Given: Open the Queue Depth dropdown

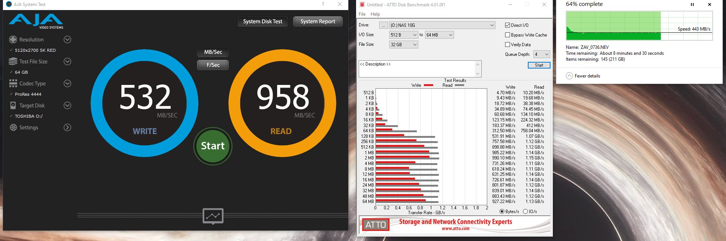Looking at the screenshot, I should click(x=542, y=54).
